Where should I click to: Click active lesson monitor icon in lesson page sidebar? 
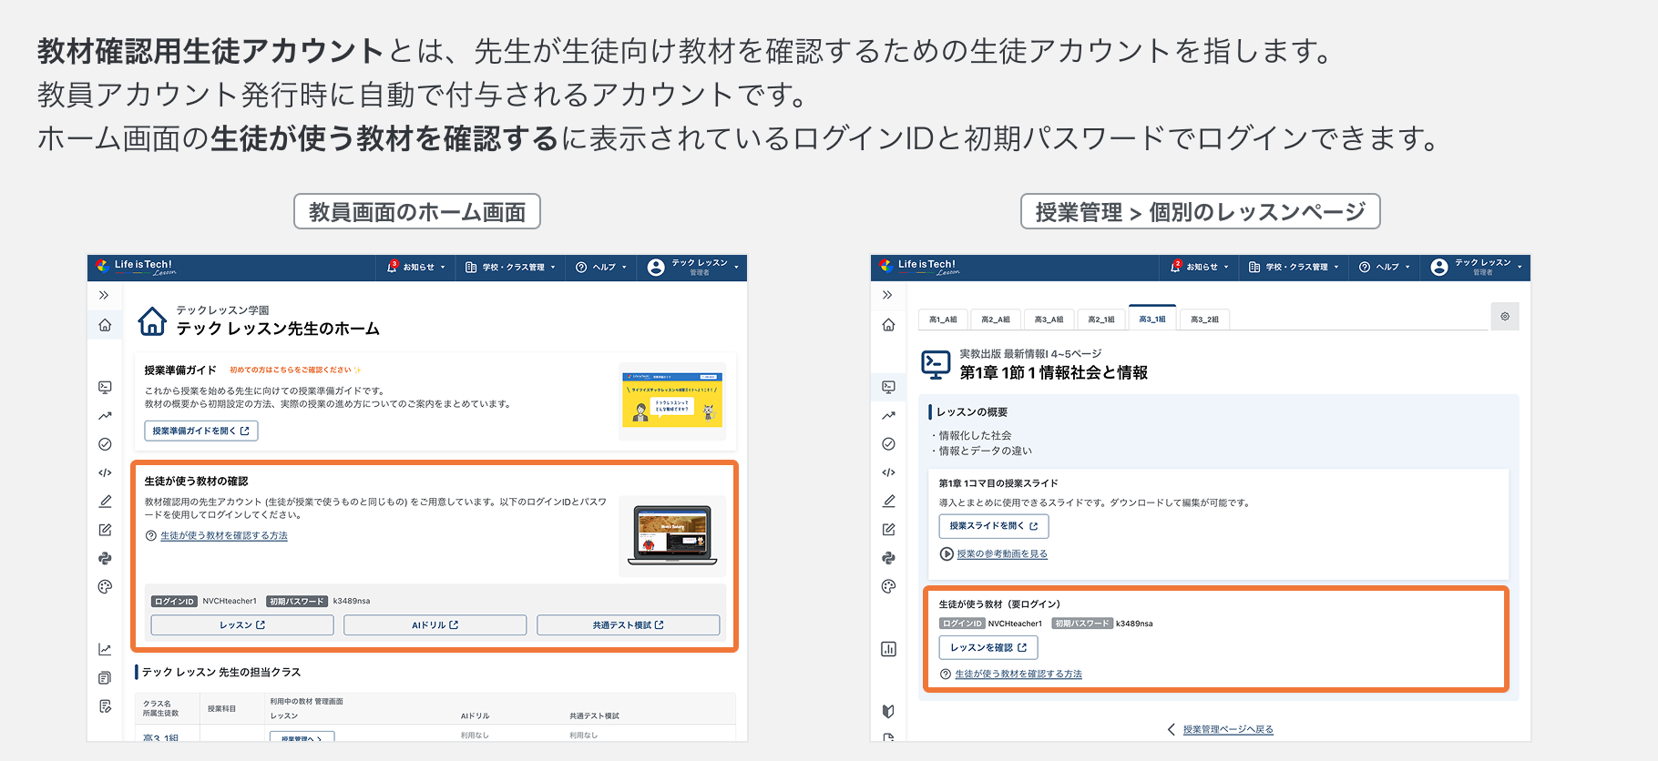pyautogui.click(x=888, y=387)
